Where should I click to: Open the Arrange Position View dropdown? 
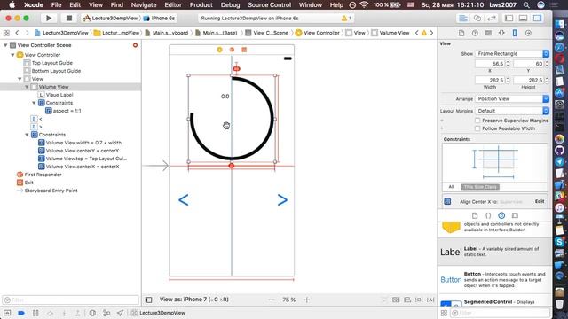(x=512, y=98)
